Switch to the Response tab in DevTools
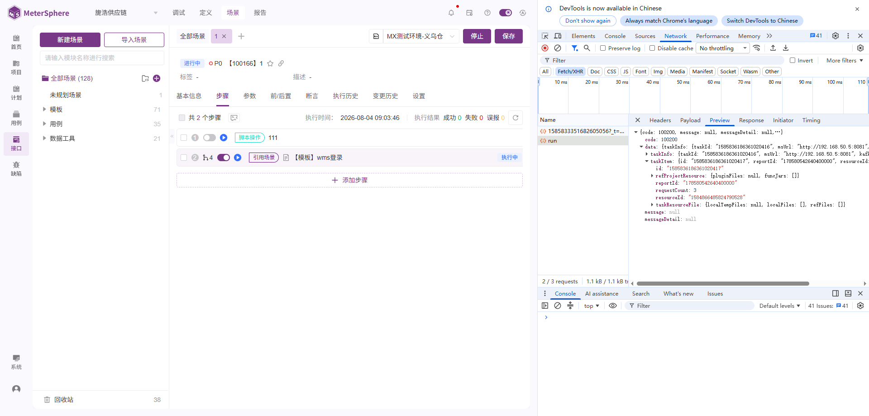The height and width of the screenshot is (416, 869). point(751,120)
